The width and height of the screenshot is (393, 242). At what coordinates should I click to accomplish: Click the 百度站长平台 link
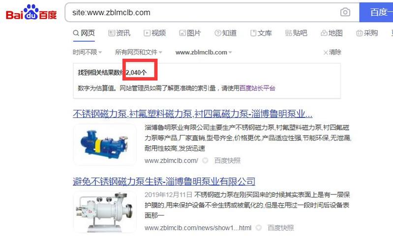pos(257,88)
